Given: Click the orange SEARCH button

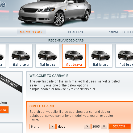Looking at the screenshot, I should (x=120, y=126).
